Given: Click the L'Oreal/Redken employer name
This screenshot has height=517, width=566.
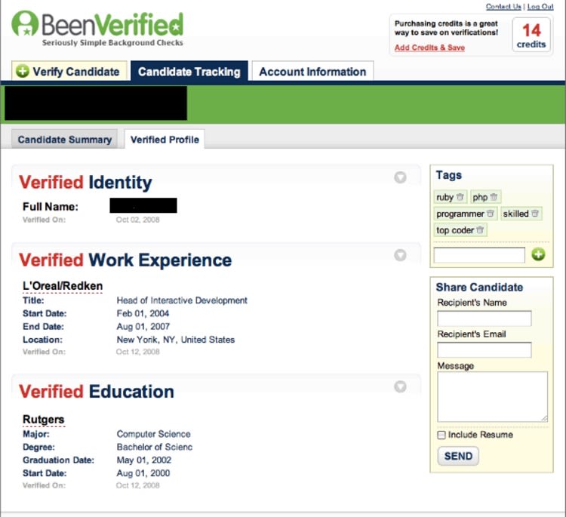Looking at the screenshot, I should [x=63, y=285].
